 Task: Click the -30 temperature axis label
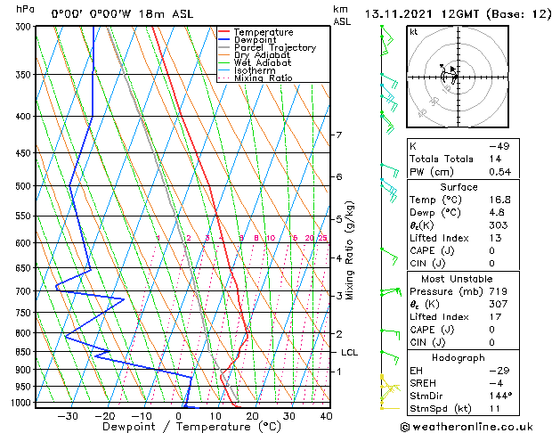pos(68,416)
